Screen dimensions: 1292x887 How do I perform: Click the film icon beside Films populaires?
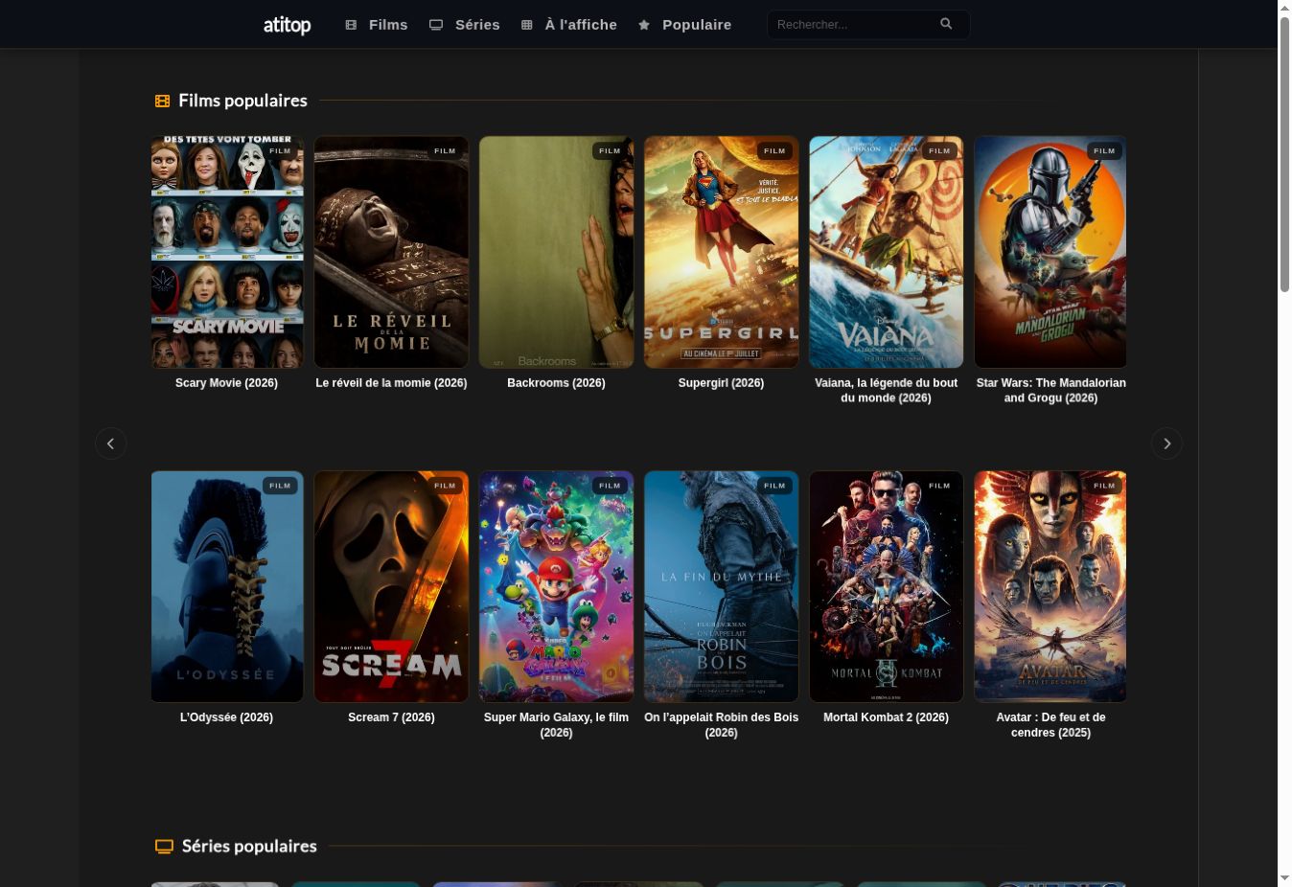pyautogui.click(x=162, y=101)
